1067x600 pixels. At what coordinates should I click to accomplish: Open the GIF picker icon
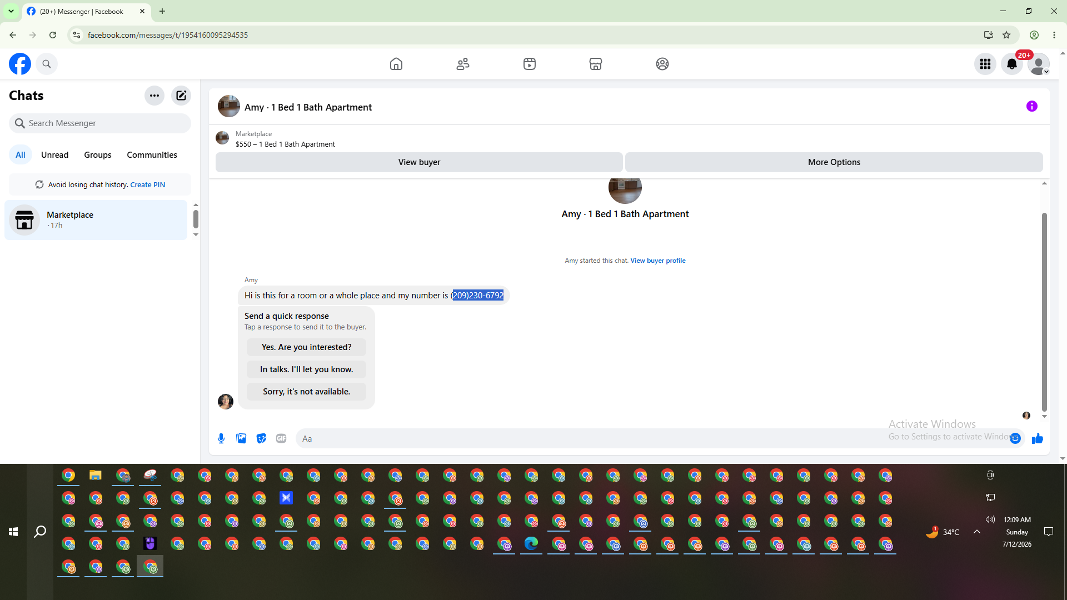(x=281, y=439)
